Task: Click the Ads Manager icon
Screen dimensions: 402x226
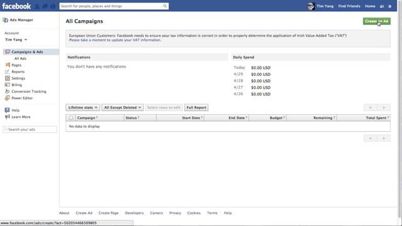Action: pyautogui.click(x=6, y=20)
